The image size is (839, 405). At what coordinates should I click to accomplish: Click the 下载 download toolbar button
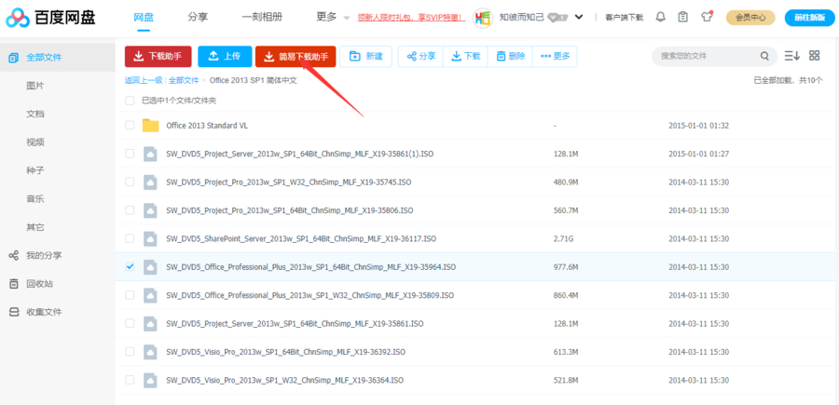click(465, 56)
